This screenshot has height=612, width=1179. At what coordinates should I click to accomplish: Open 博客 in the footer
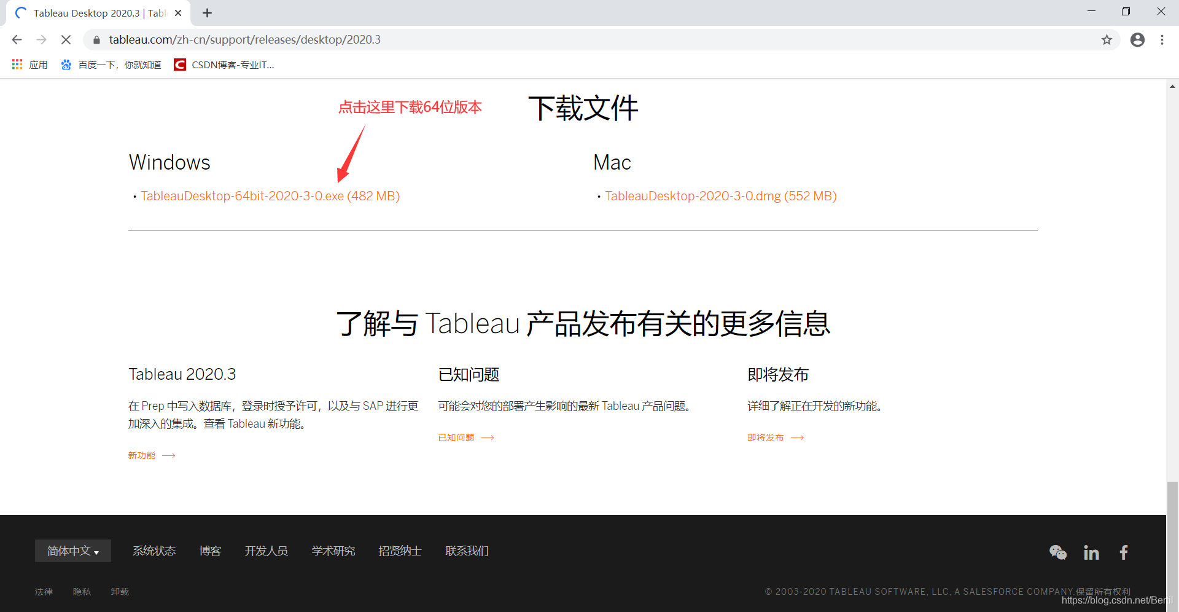coord(210,551)
